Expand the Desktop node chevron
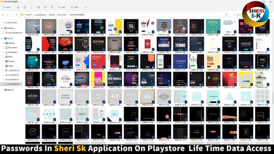 point(3,43)
